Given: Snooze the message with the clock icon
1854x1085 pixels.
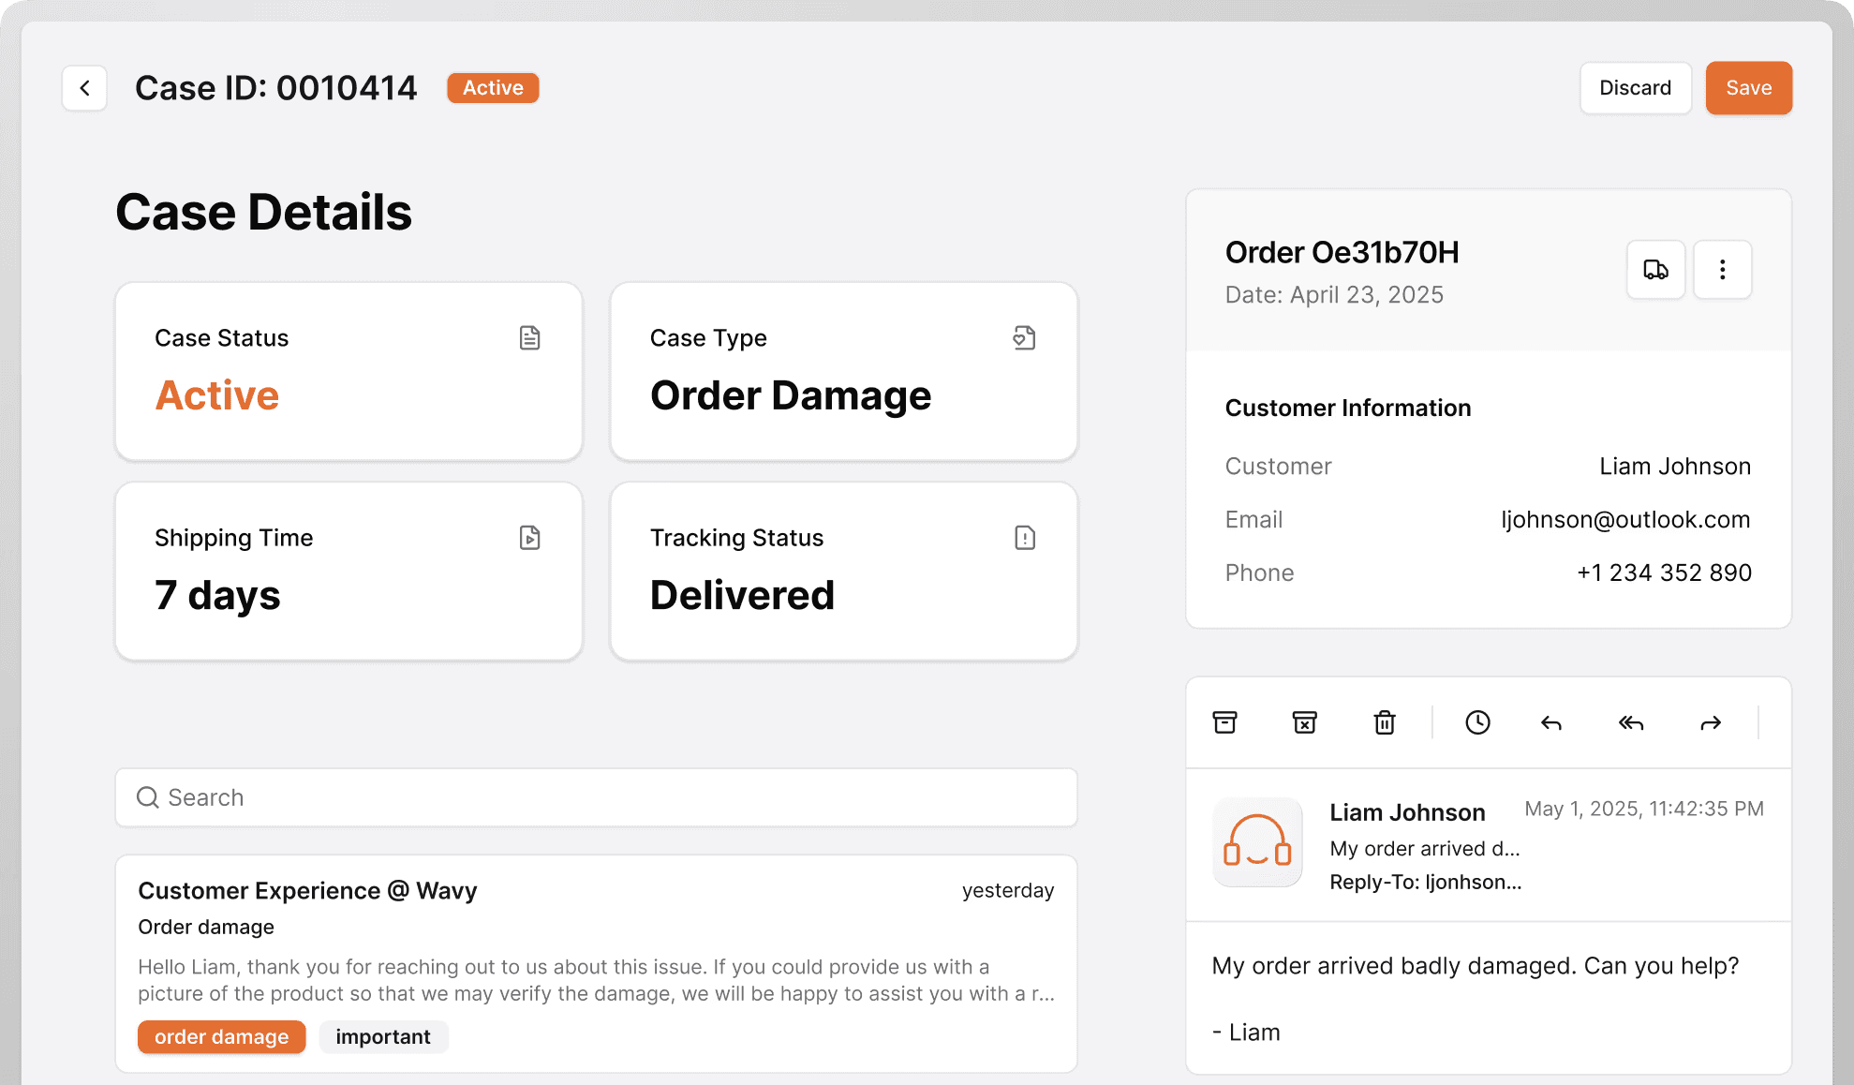Looking at the screenshot, I should coord(1477,722).
